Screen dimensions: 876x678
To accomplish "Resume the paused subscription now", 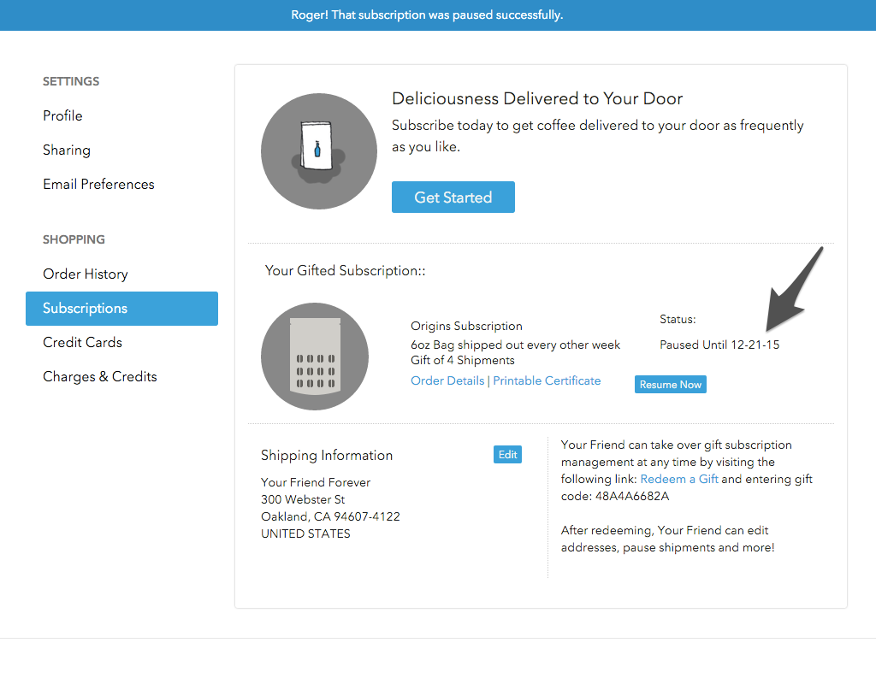I will pos(671,384).
